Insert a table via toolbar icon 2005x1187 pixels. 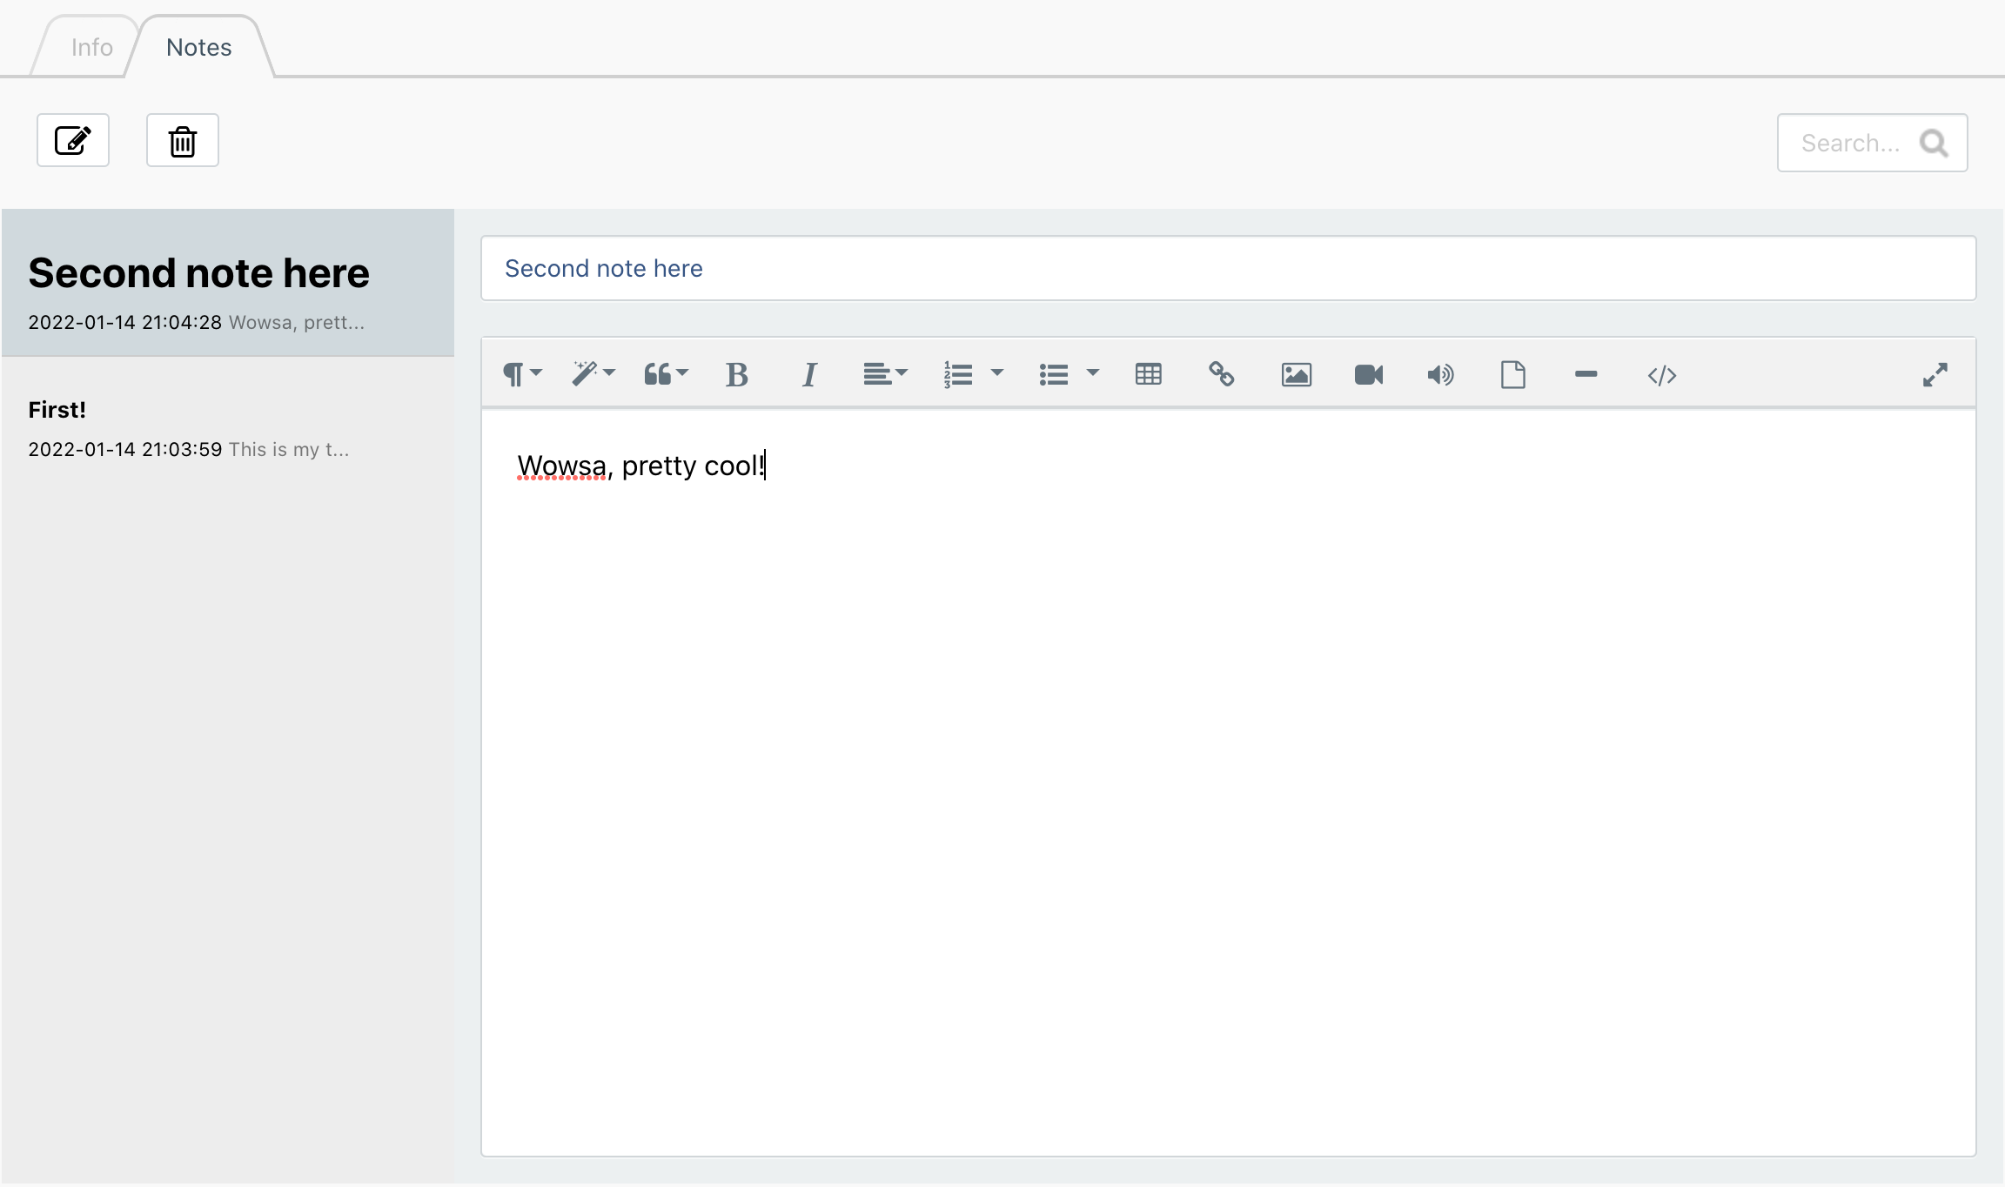(1148, 374)
